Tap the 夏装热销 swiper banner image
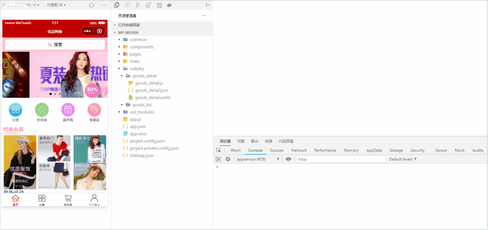 [69, 75]
